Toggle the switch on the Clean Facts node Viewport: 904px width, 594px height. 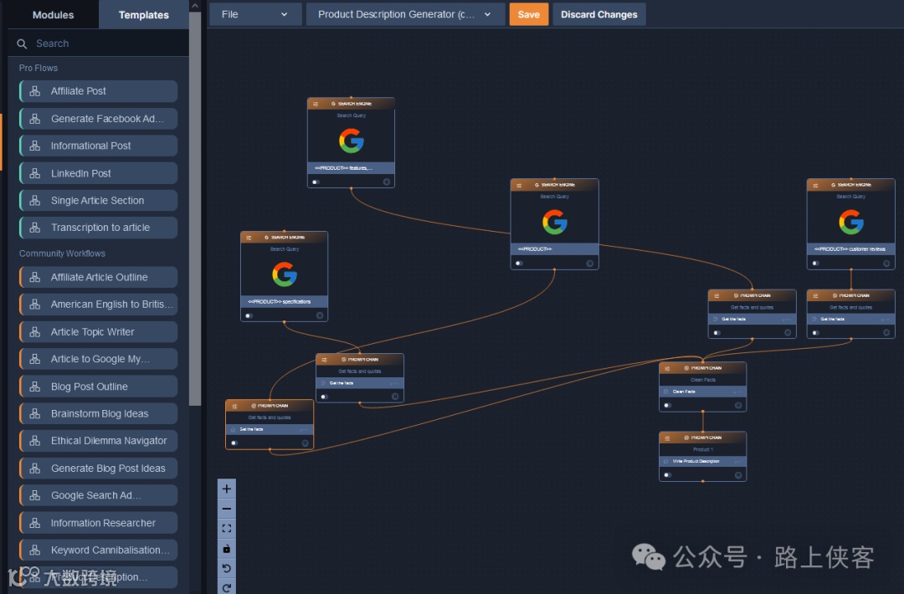667,406
